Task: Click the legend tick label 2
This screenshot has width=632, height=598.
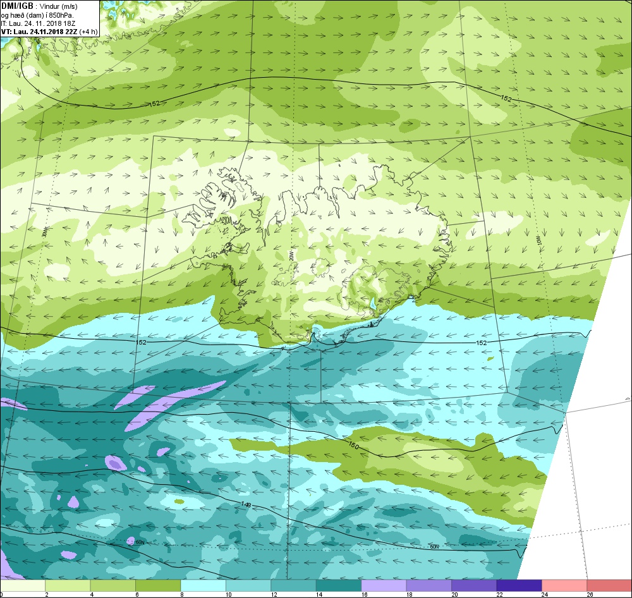Action: pos(47,594)
